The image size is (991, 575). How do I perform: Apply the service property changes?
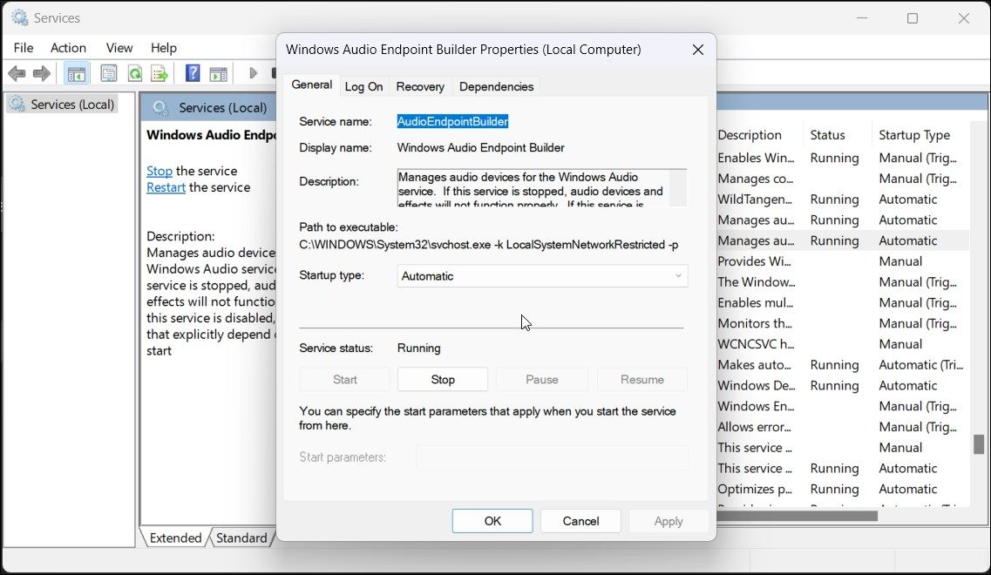click(668, 520)
